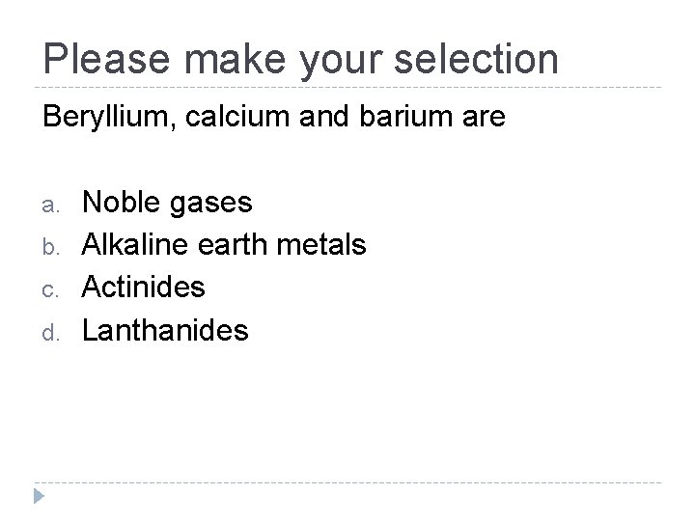This screenshot has height=521, width=695.
Task: Click the word "barium" in the question
Action: [385, 119]
